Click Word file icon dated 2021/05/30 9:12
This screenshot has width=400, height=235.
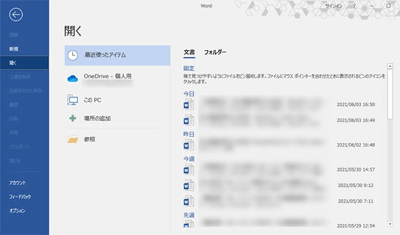point(189,185)
